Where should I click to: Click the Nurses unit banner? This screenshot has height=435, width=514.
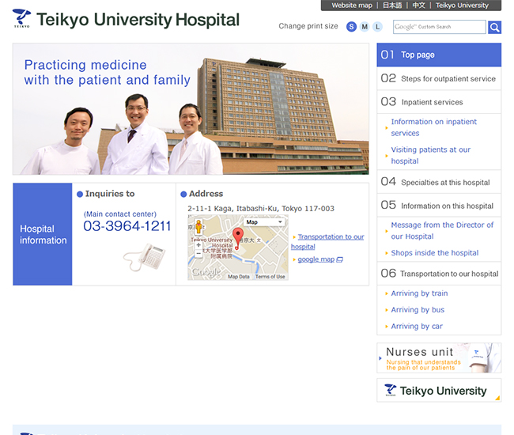point(439,357)
